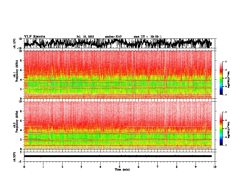Click the date 'Jul. 10, 2023' header
The height and width of the screenshot is (187, 242).
(x=85, y=37)
